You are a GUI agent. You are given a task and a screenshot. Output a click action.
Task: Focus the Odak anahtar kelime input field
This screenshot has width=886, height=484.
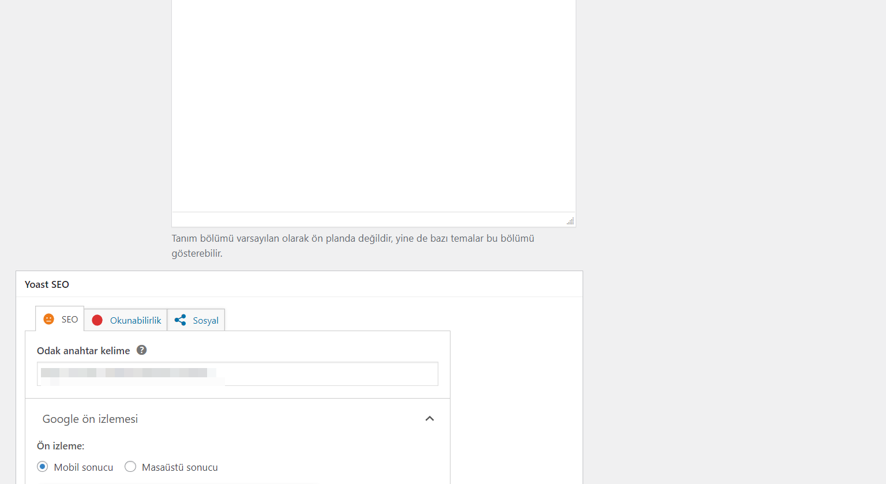(x=238, y=374)
